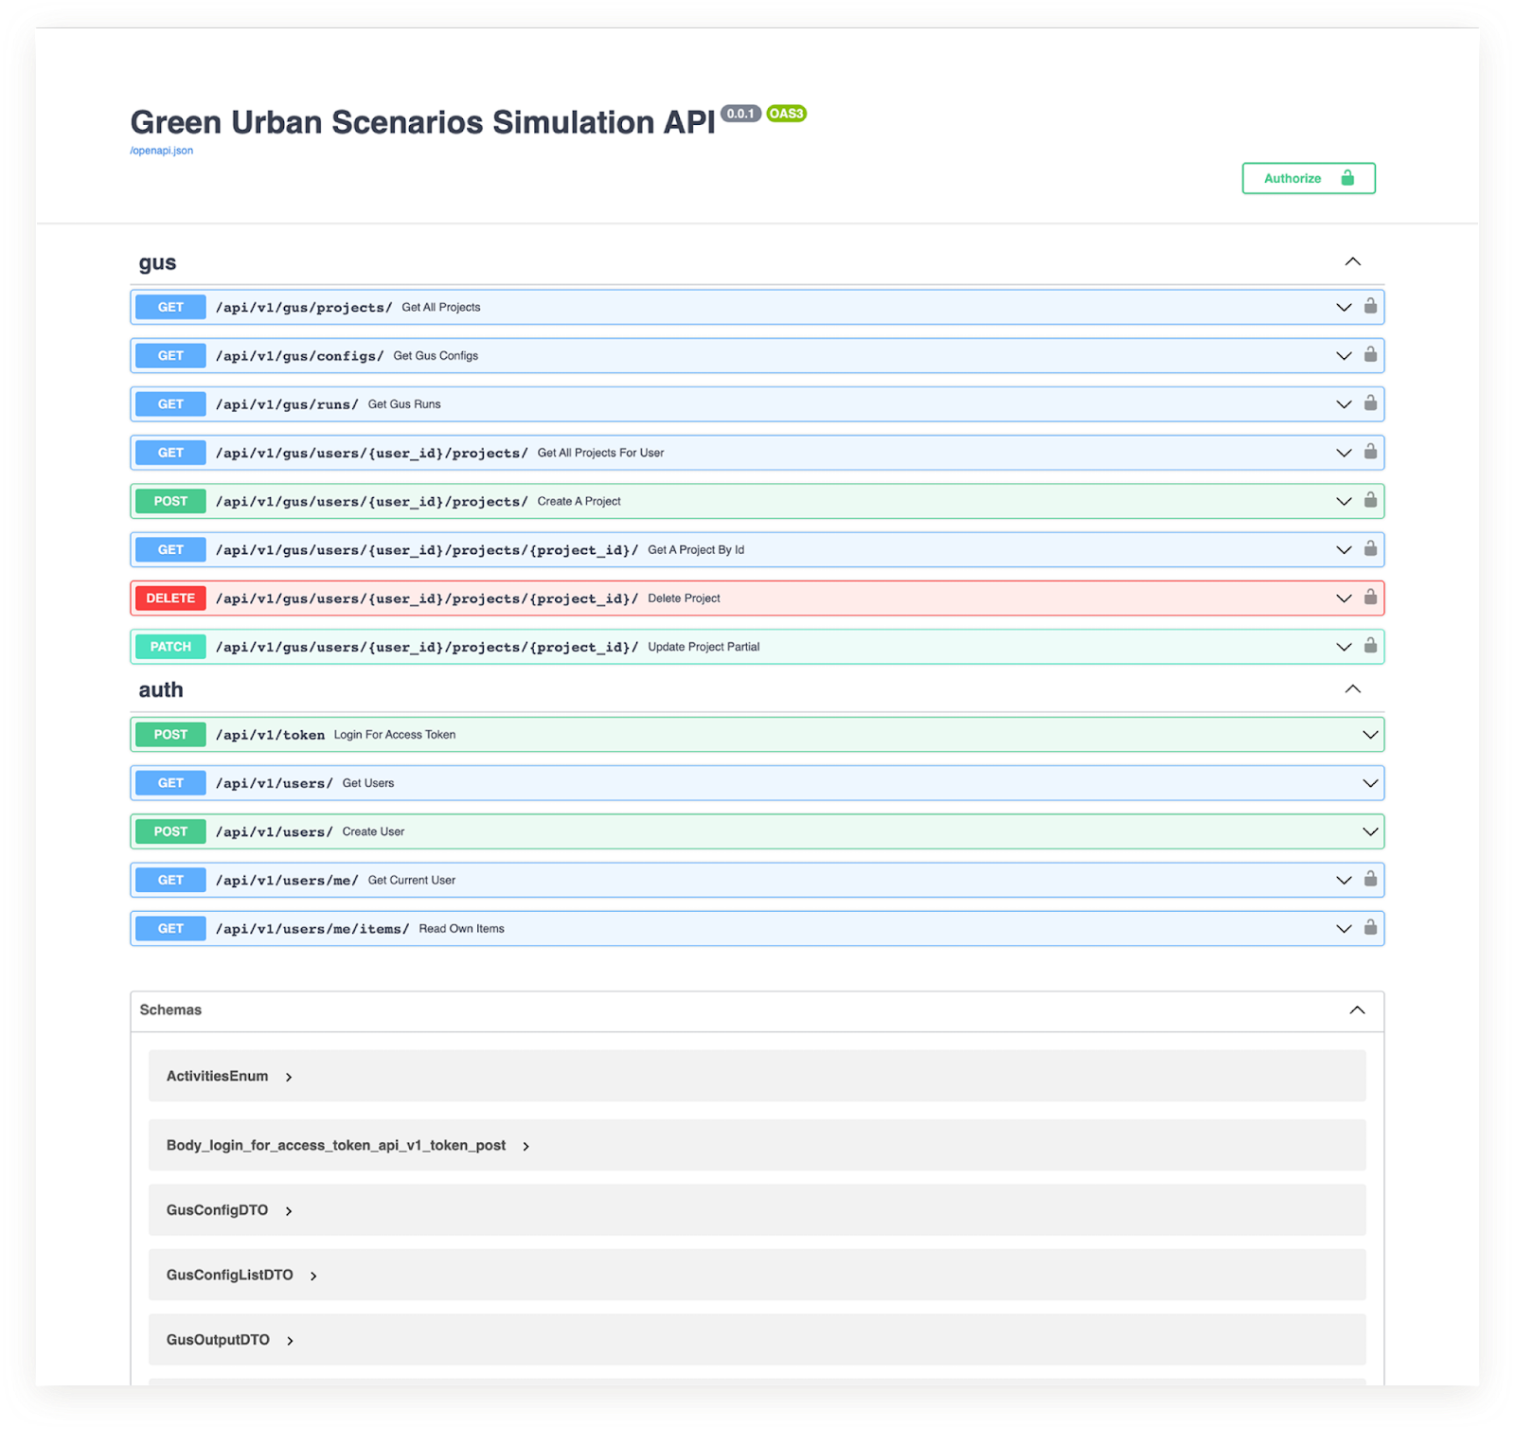
Task: Expand Update Project Partial chevron
Action: coord(1344,647)
